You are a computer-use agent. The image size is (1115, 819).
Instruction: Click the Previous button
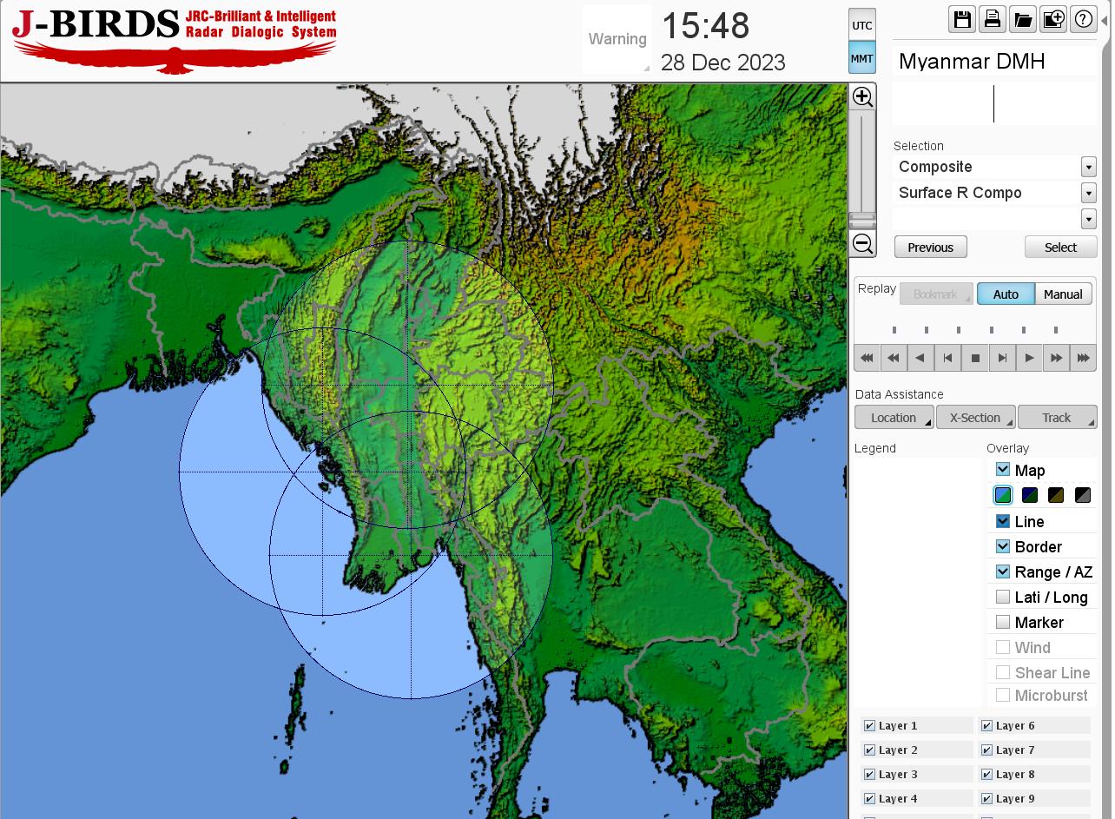pyautogui.click(x=930, y=248)
